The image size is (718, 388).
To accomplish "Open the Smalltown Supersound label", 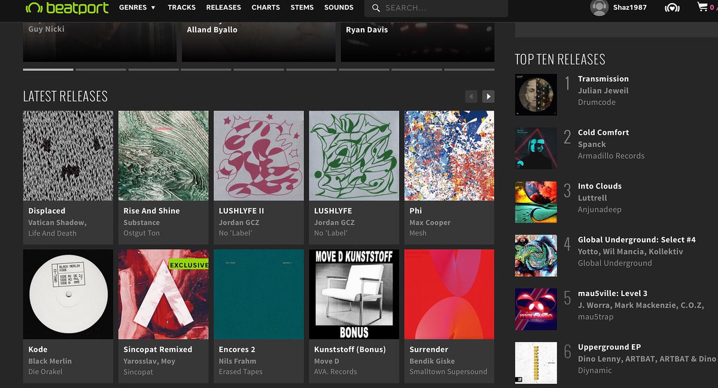I will 448,371.
